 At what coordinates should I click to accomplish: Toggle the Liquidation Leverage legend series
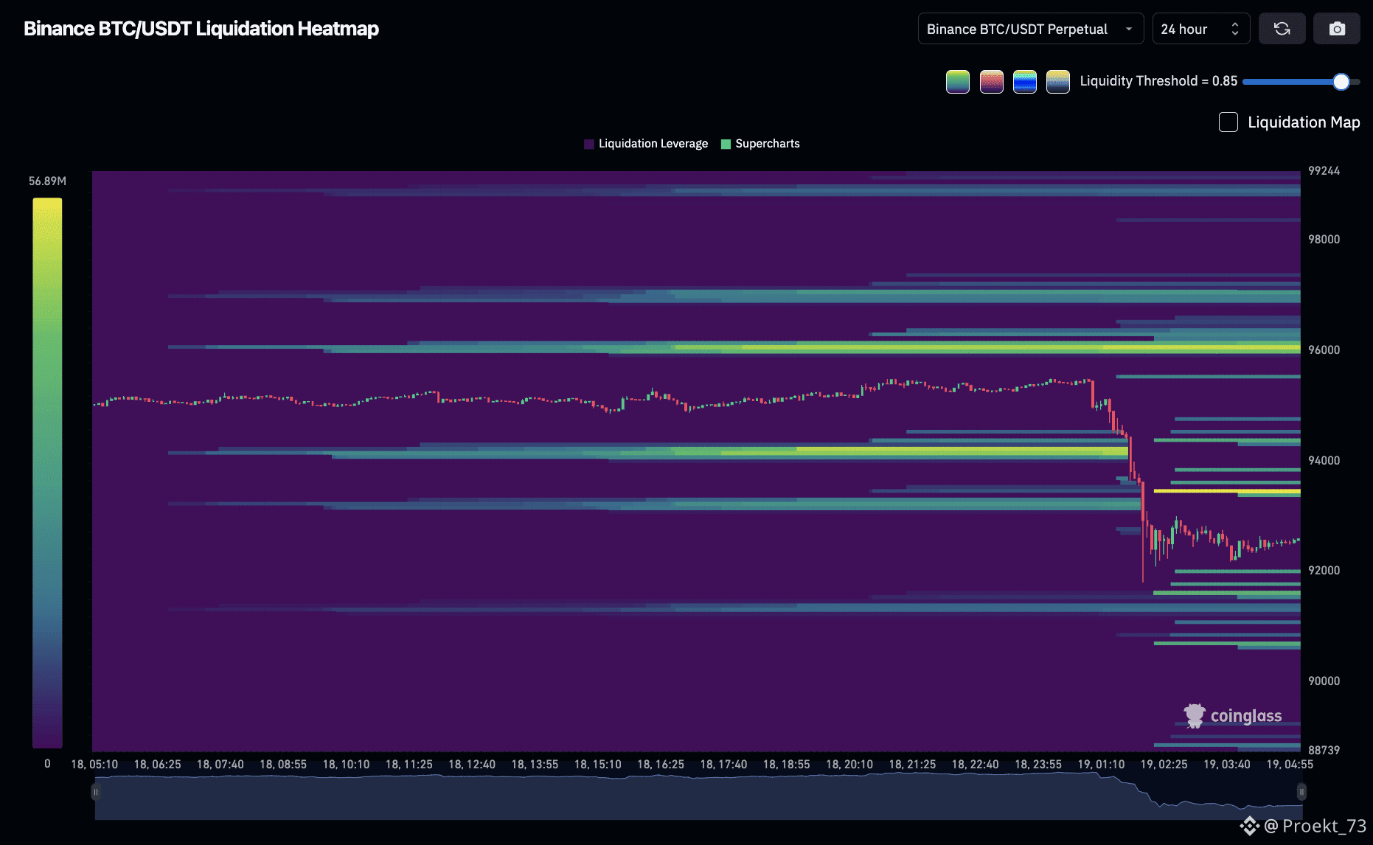click(646, 144)
